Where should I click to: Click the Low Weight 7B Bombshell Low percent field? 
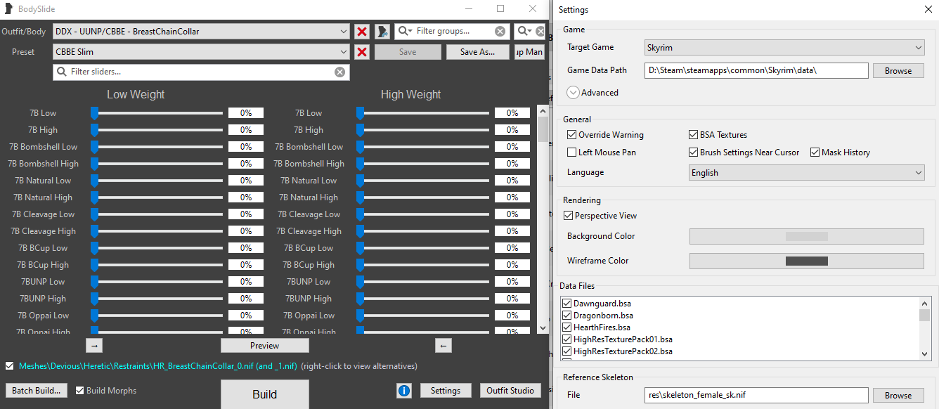246,147
